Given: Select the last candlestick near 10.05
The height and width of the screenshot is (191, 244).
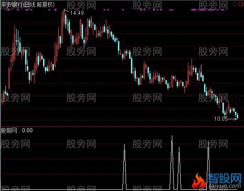Looking at the screenshot, I should [237, 116].
